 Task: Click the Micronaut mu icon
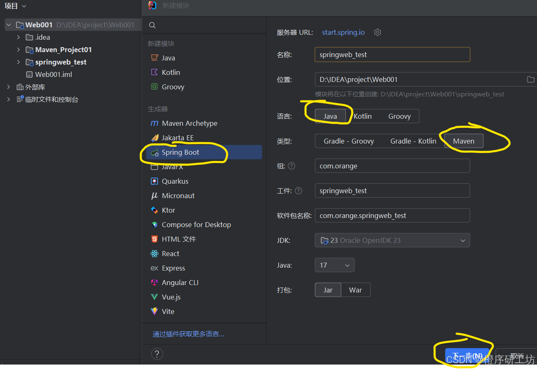(x=154, y=196)
